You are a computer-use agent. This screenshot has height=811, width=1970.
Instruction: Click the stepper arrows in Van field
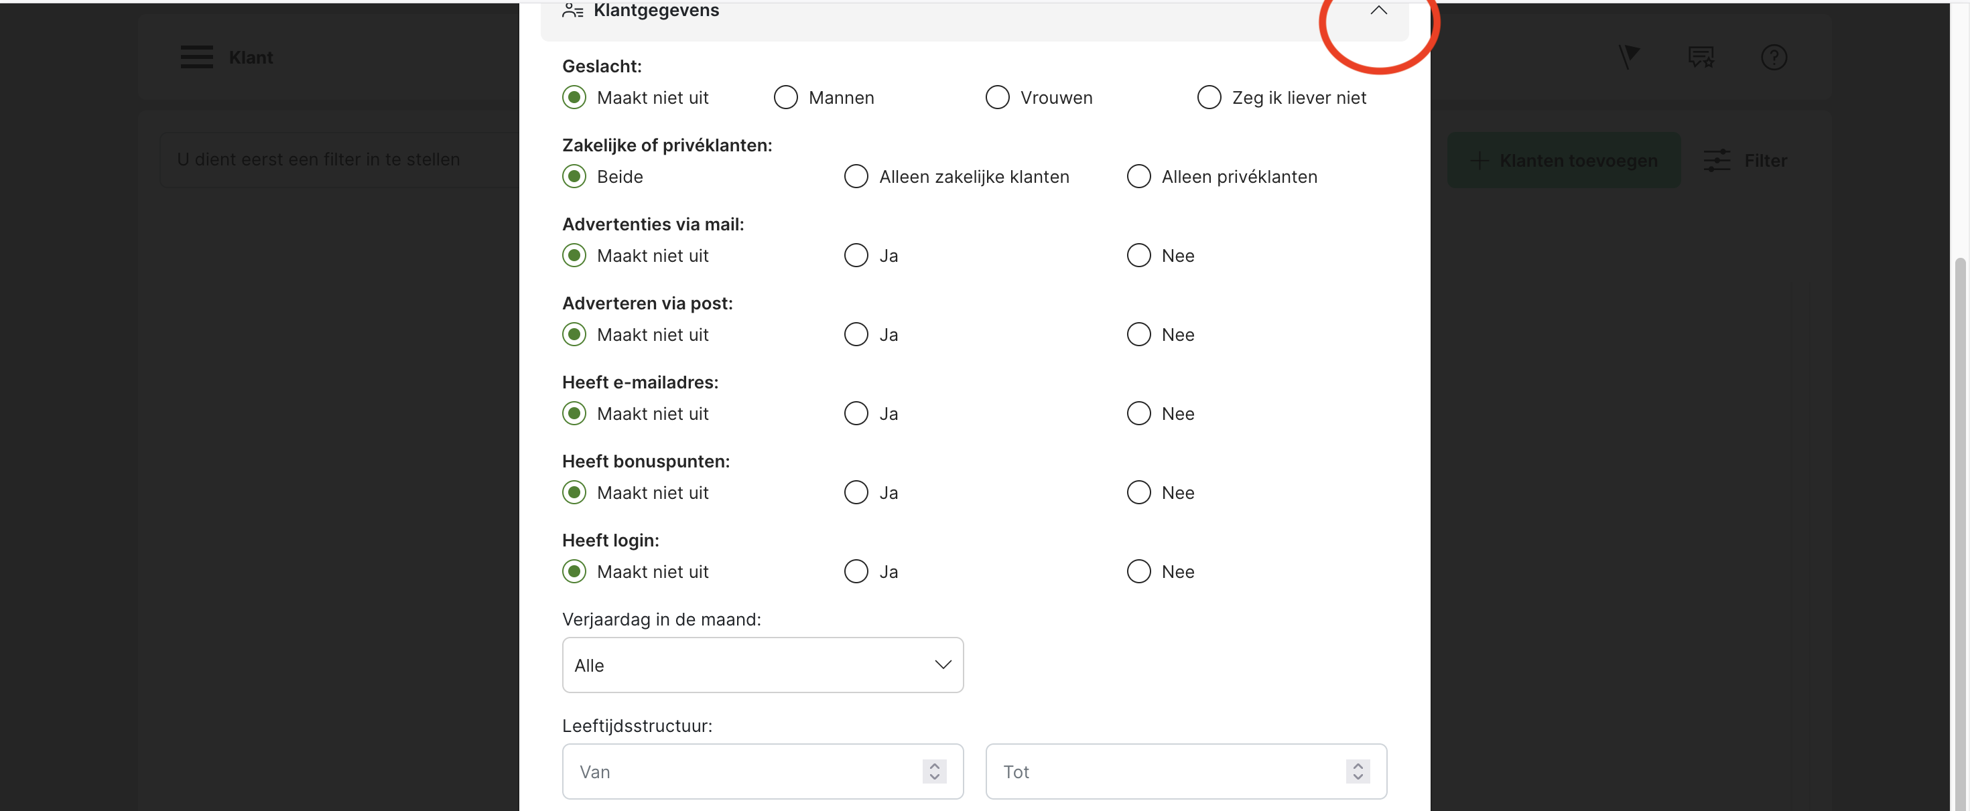[934, 771]
